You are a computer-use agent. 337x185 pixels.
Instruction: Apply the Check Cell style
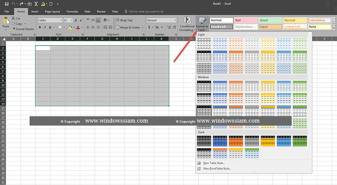click(x=221, y=27)
